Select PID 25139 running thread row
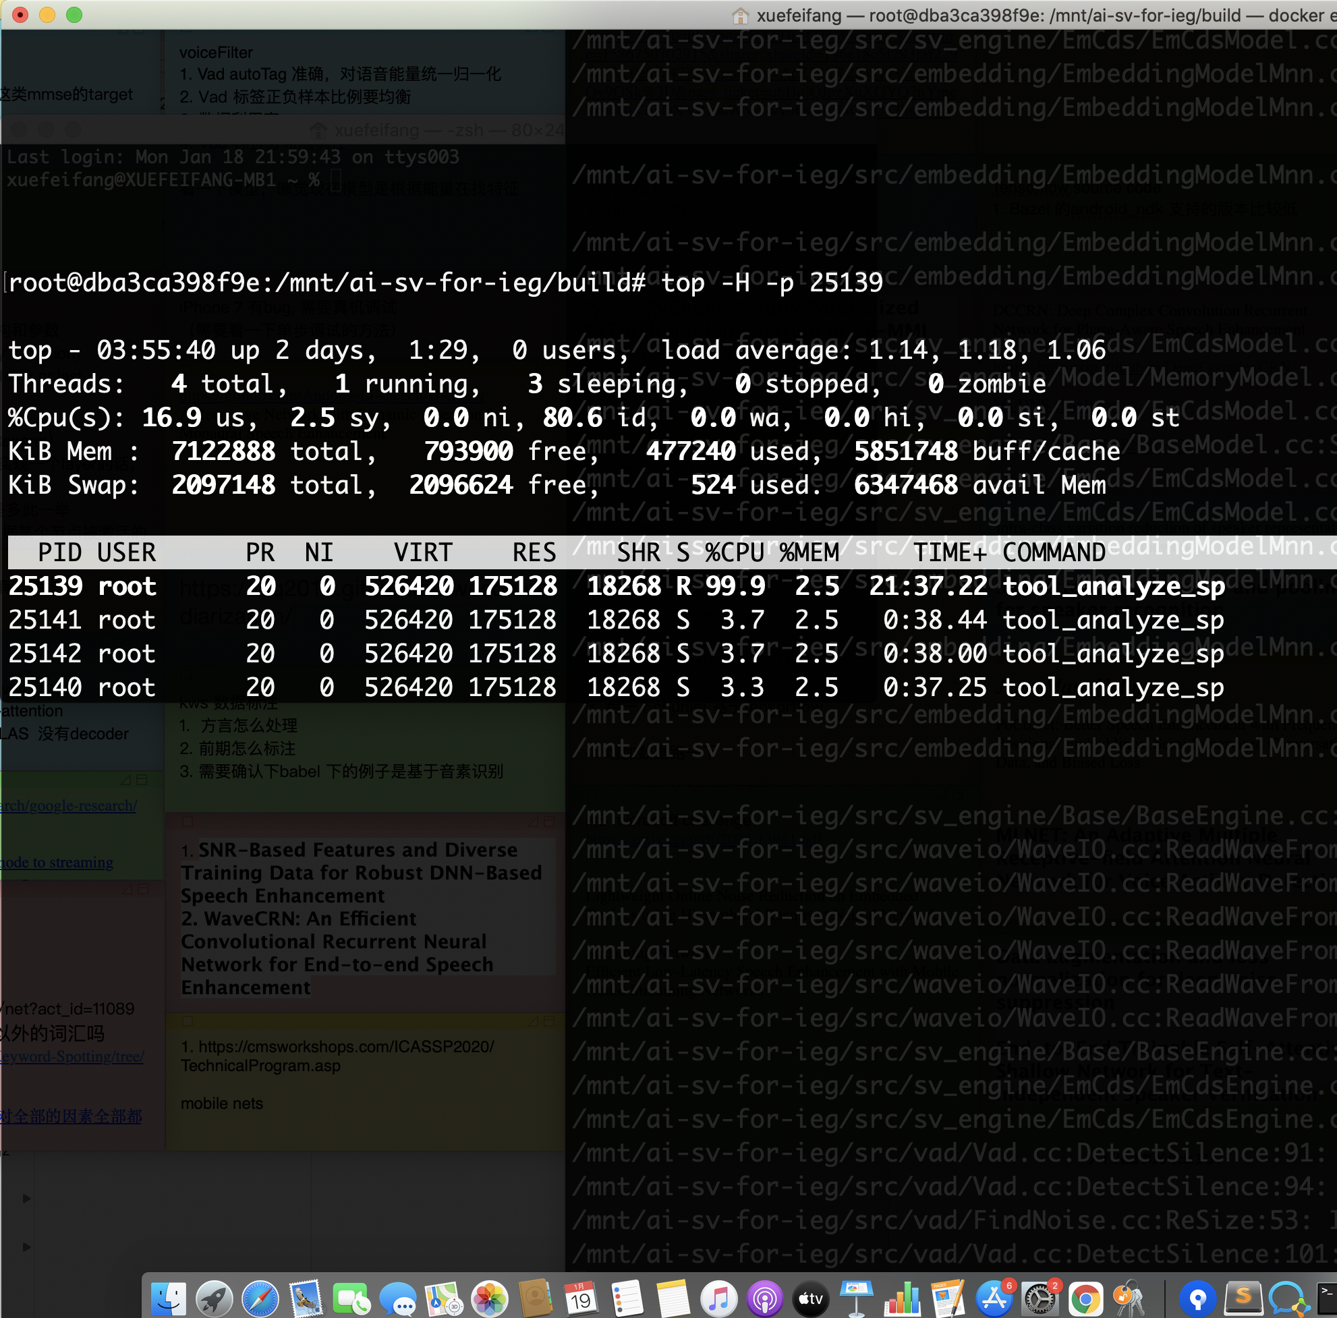1337x1318 pixels. [x=616, y=586]
